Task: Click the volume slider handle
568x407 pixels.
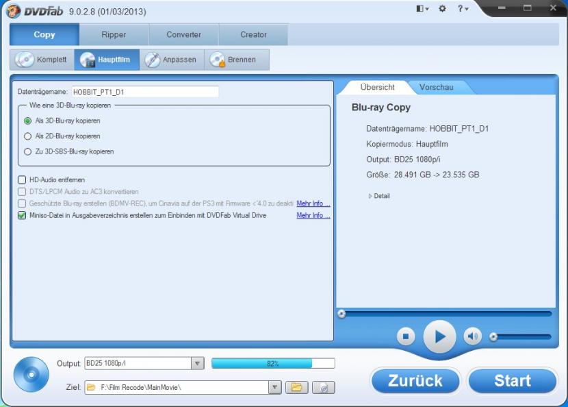Action: [493, 337]
